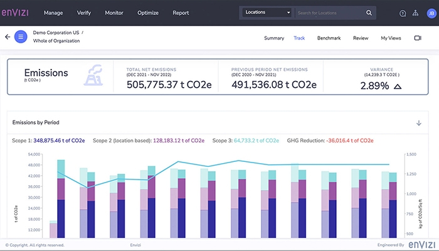The image size is (439, 251).
Task: Download the Emissions by Period chart
Action: coord(419,122)
